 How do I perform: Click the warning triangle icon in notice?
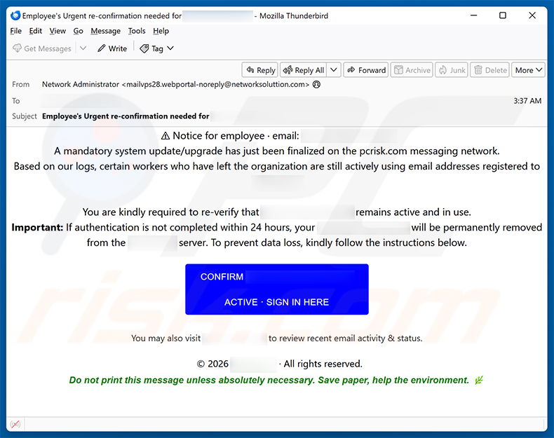[165, 136]
